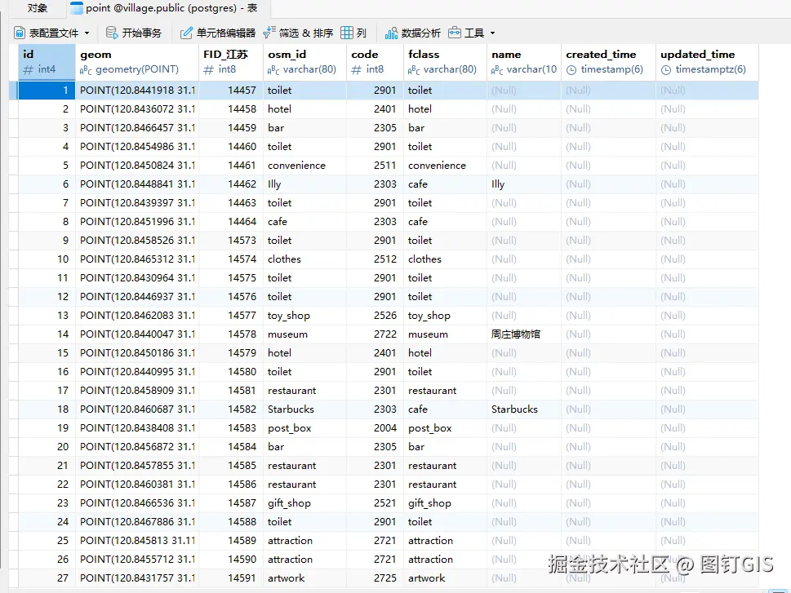
Task: Click the begin transaction (开始事务) icon
Action: pyautogui.click(x=112, y=33)
